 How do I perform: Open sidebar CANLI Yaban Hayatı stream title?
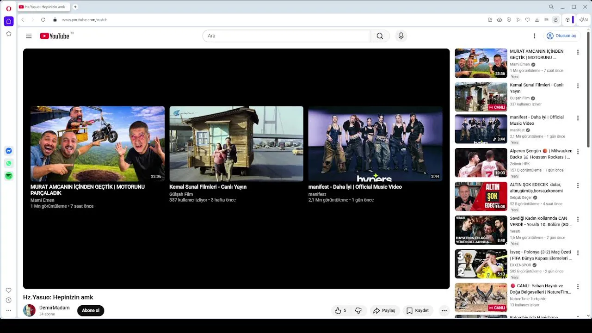pyautogui.click(x=541, y=289)
